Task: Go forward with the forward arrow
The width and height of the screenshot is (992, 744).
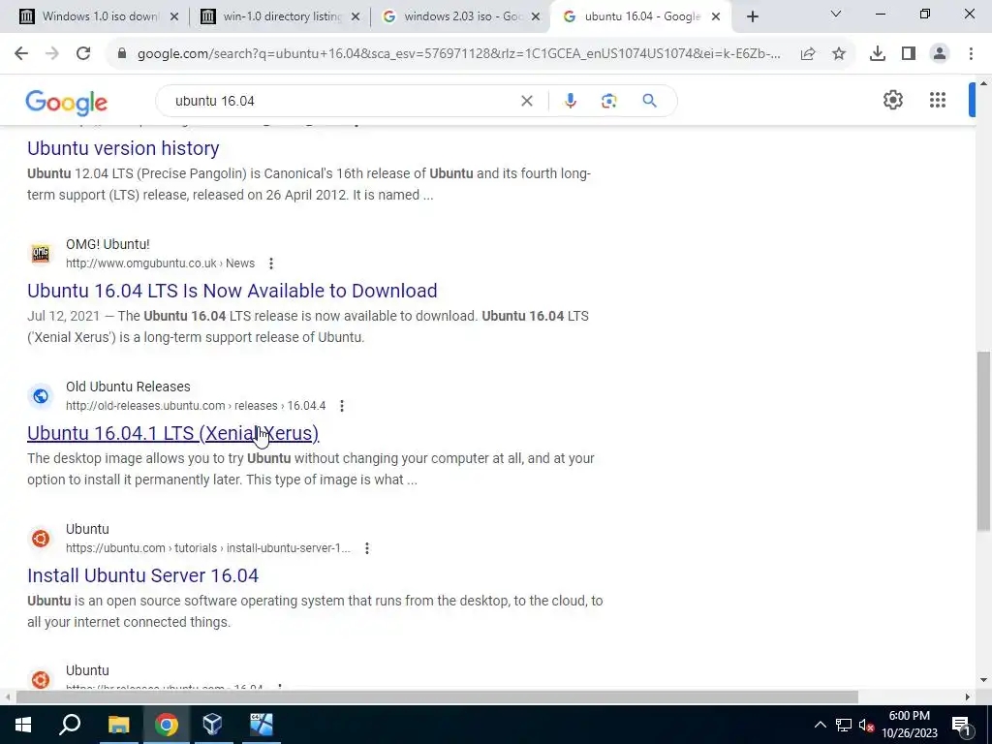Action: (x=52, y=54)
